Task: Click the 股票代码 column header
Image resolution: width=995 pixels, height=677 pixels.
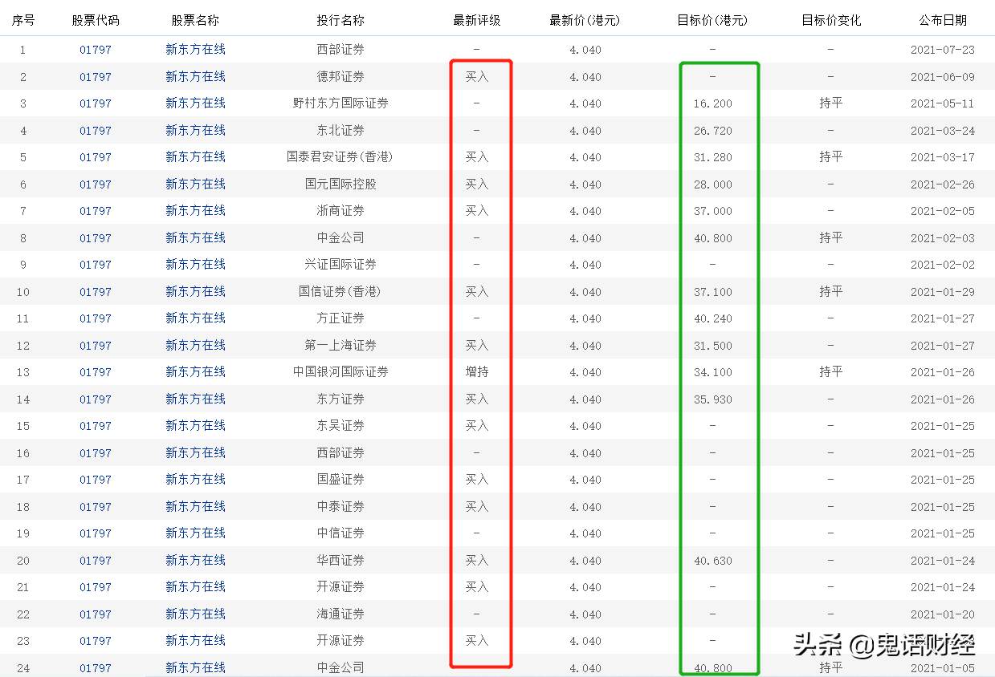Action: (96, 20)
